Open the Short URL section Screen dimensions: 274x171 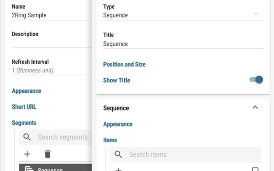24,107
